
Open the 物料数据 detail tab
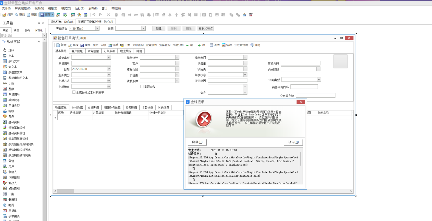77,107
